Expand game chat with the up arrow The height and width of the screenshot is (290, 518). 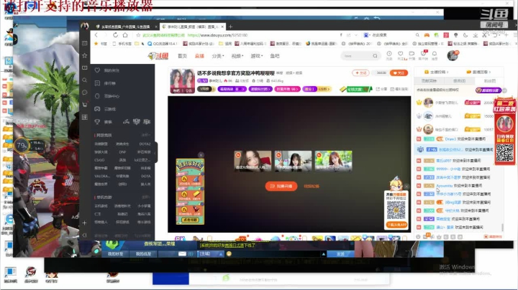[324, 254]
